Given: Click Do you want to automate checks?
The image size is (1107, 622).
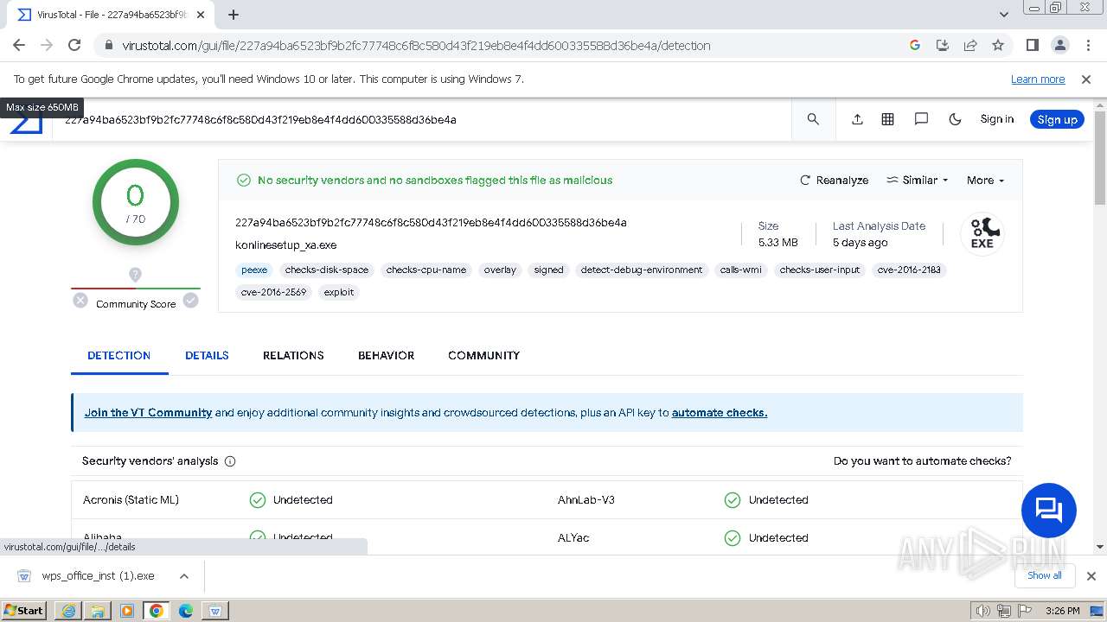Looking at the screenshot, I should pos(922,460).
